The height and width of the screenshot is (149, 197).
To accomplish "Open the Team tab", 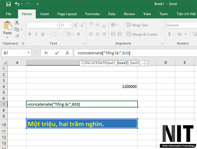I will 163,14.
